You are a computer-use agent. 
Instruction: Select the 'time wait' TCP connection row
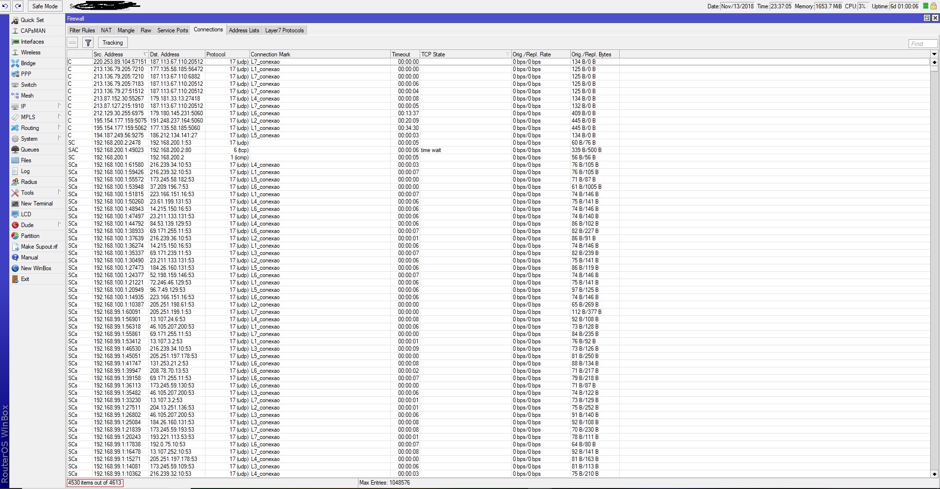coord(498,150)
